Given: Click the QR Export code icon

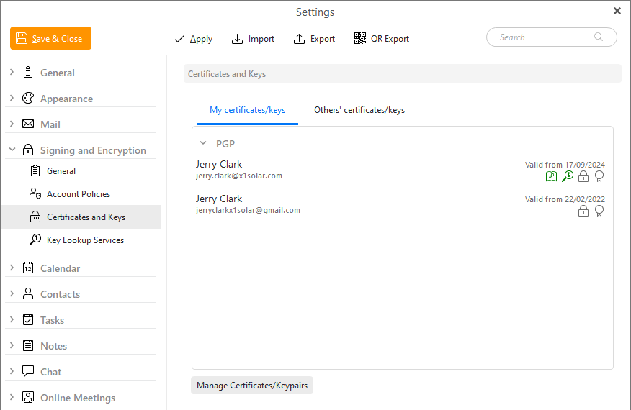Looking at the screenshot, I should tap(360, 39).
